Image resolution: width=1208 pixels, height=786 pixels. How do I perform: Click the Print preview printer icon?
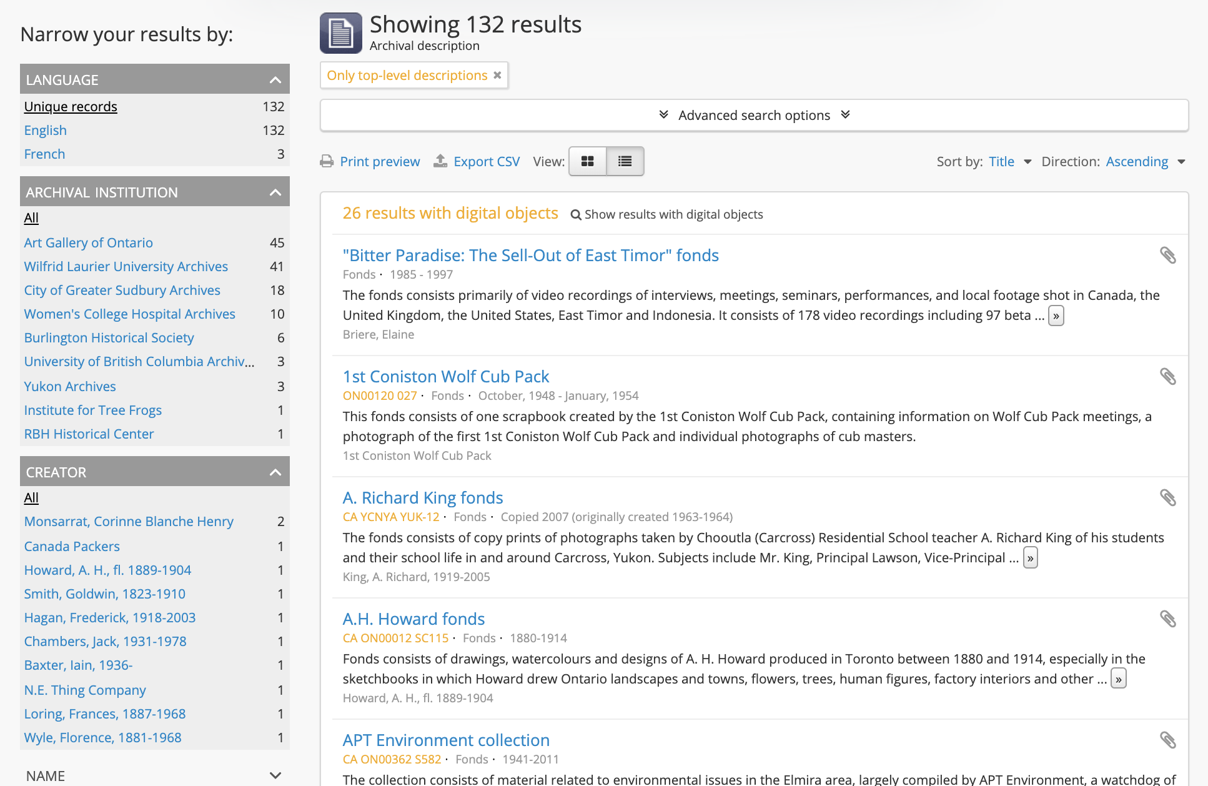(327, 162)
